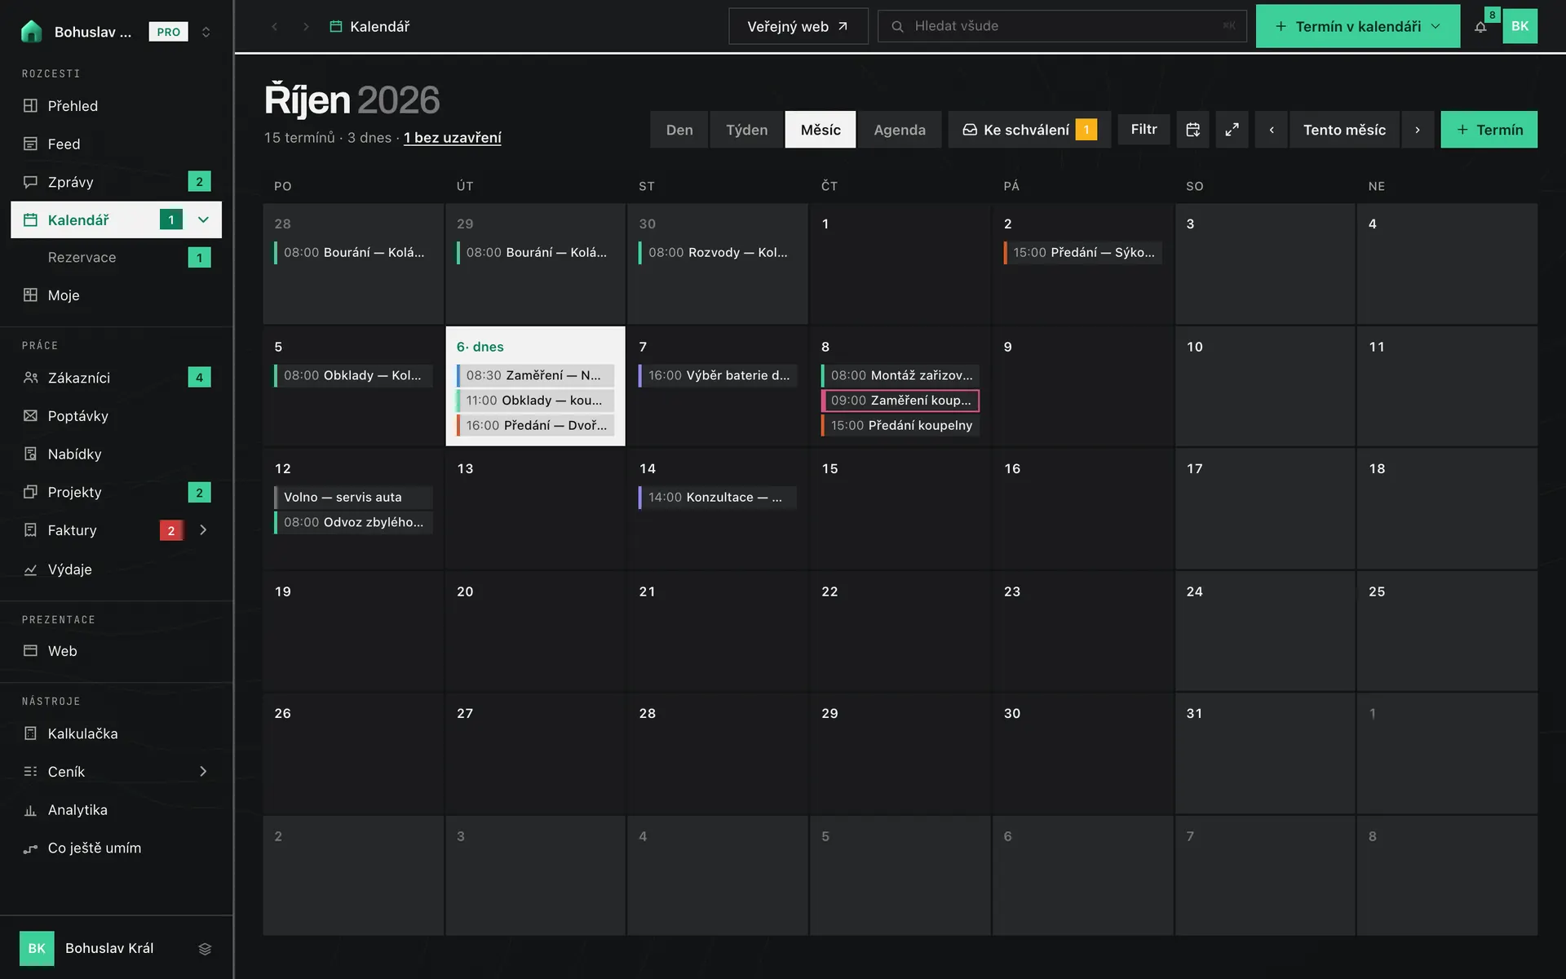Expand the Faktury submenu arrow
The image size is (1566, 979).
coord(203,530)
